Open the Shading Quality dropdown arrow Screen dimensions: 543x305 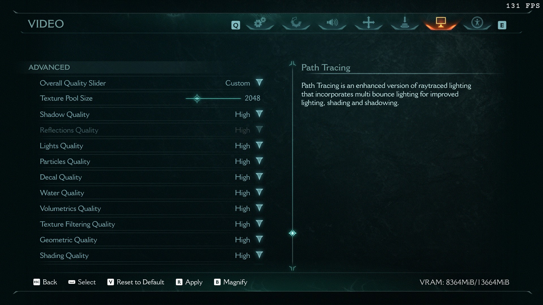click(x=259, y=255)
